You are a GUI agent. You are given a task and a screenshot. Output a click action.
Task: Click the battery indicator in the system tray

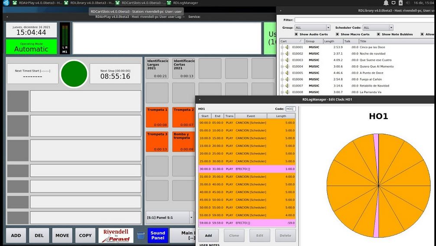[x=400, y=3]
